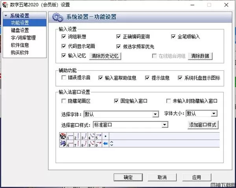Click stroke key 5 turning stroke

(x=98, y=136)
